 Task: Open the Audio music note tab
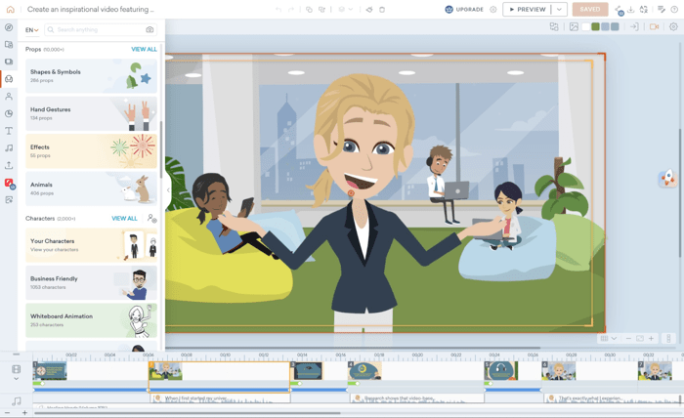pyautogui.click(x=9, y=148)
